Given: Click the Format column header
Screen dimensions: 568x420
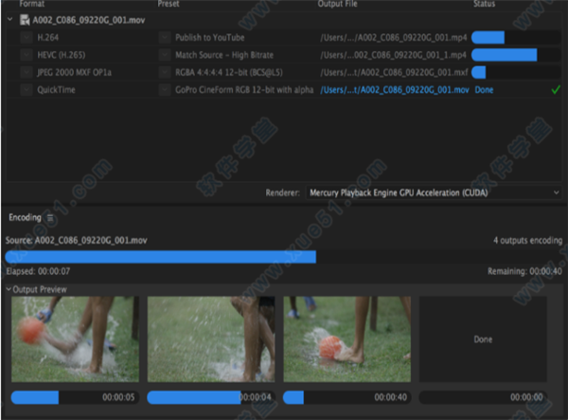Looking at the screenshot, I should (32, 5).
